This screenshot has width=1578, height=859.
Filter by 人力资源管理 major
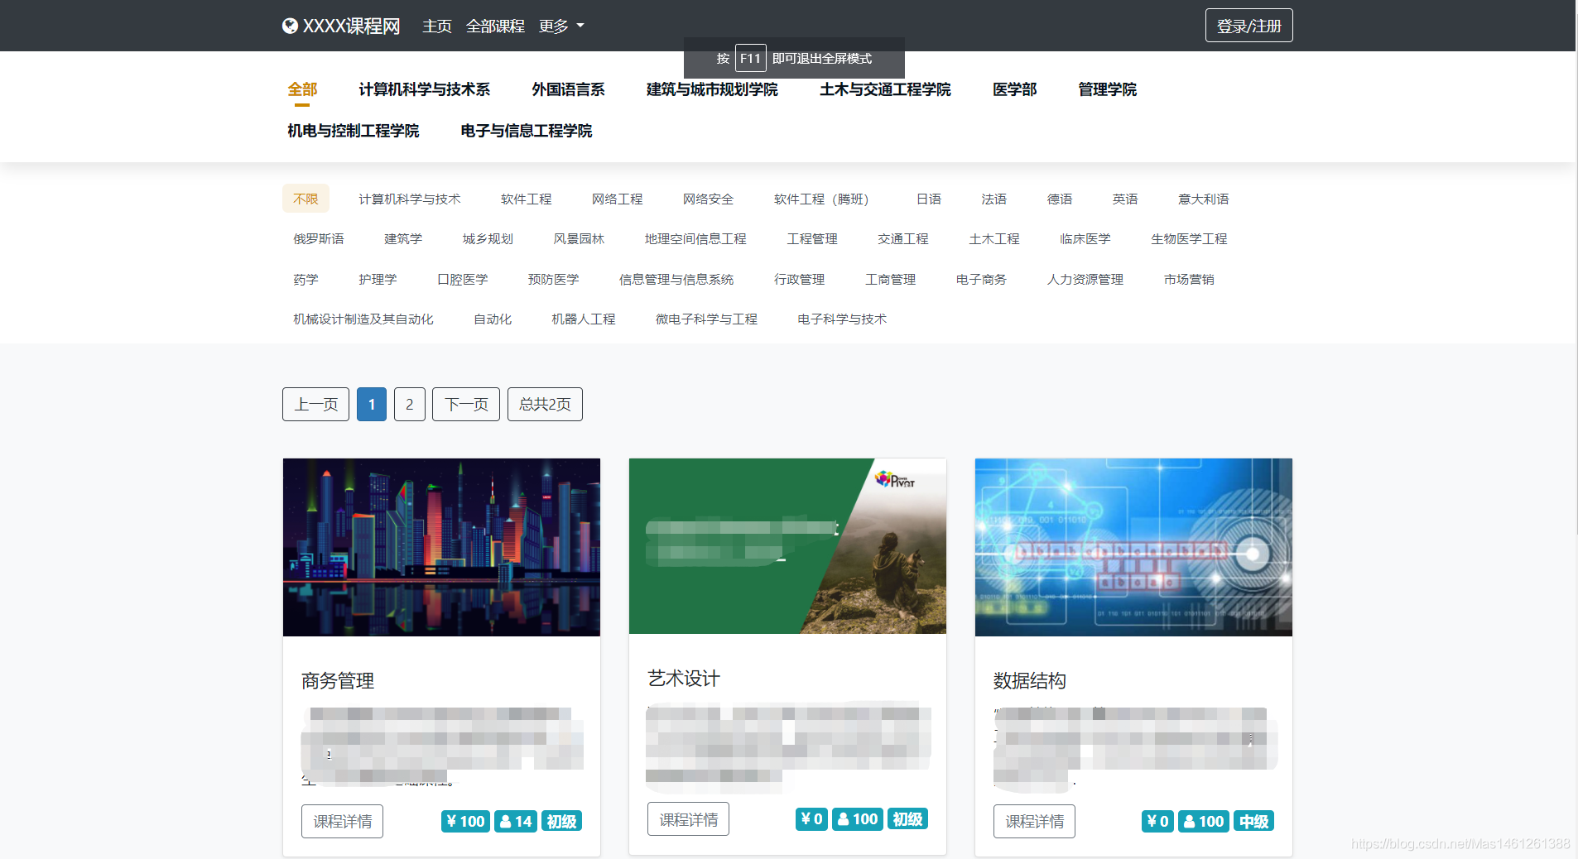coord(1085,279)
